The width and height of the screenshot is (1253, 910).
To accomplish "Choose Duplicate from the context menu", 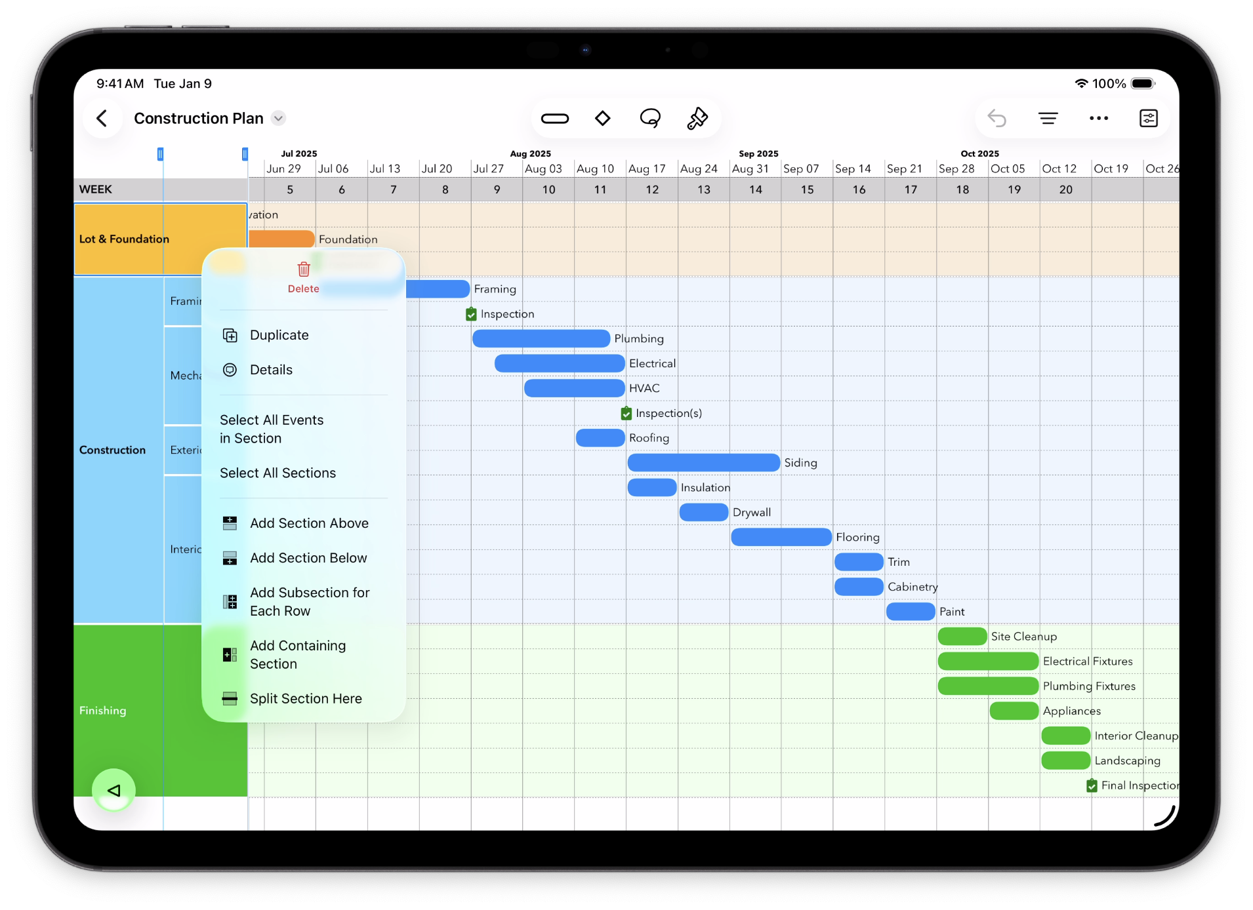I will pos(279,335).
